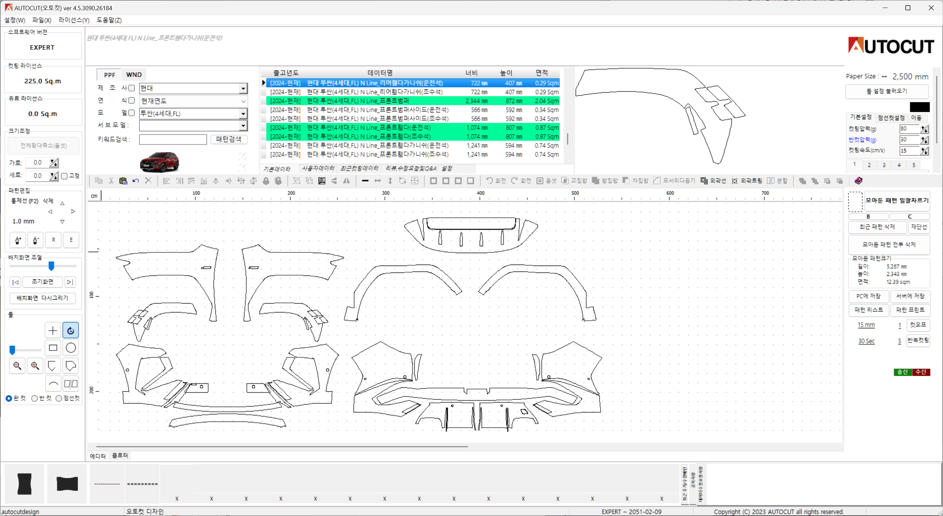Toggle the 고정 fixed-ratio checkbox
The height and width of the screenshot is (516, 943).
[64, 176]
